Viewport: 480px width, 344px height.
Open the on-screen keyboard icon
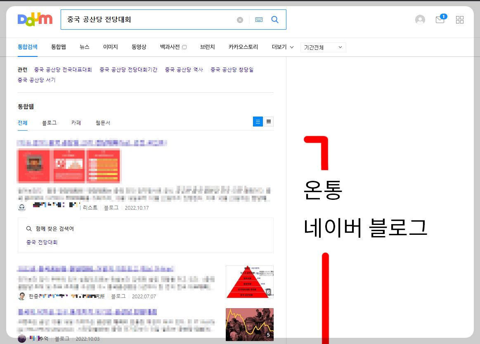point(259,19)
